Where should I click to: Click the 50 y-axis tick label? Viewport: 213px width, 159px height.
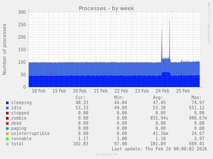(x=23, y=75)
